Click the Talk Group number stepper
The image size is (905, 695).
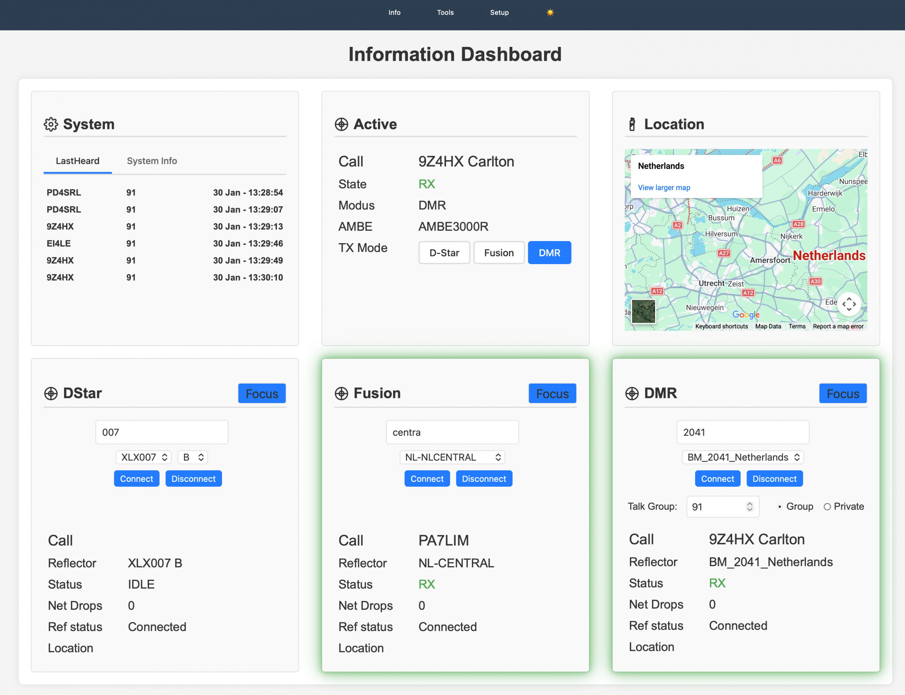point(749,507)
